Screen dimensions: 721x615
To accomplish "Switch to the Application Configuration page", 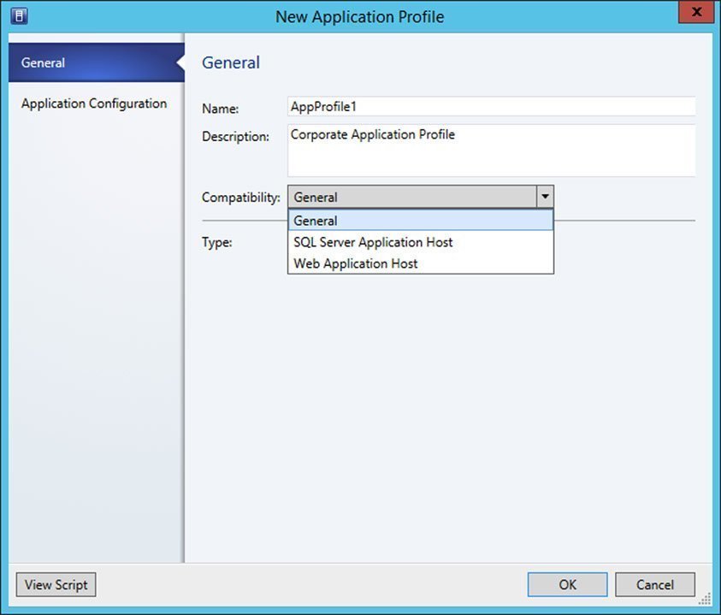I will 94,103.
